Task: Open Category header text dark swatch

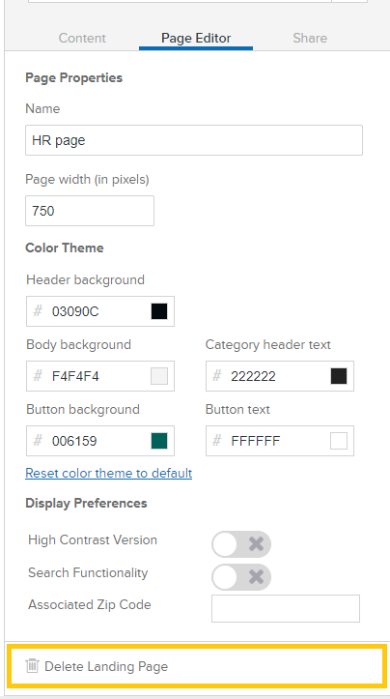Action: click(339, 376)
